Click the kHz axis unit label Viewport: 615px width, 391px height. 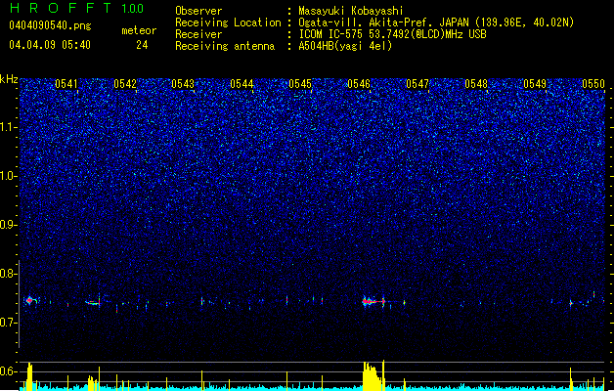(x=9, y=79)
